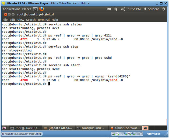Screen dimensions: 169x138
Task: Click the show desktop icon in bottom panel
Action: pyautogui.click(x=4, y=128)
